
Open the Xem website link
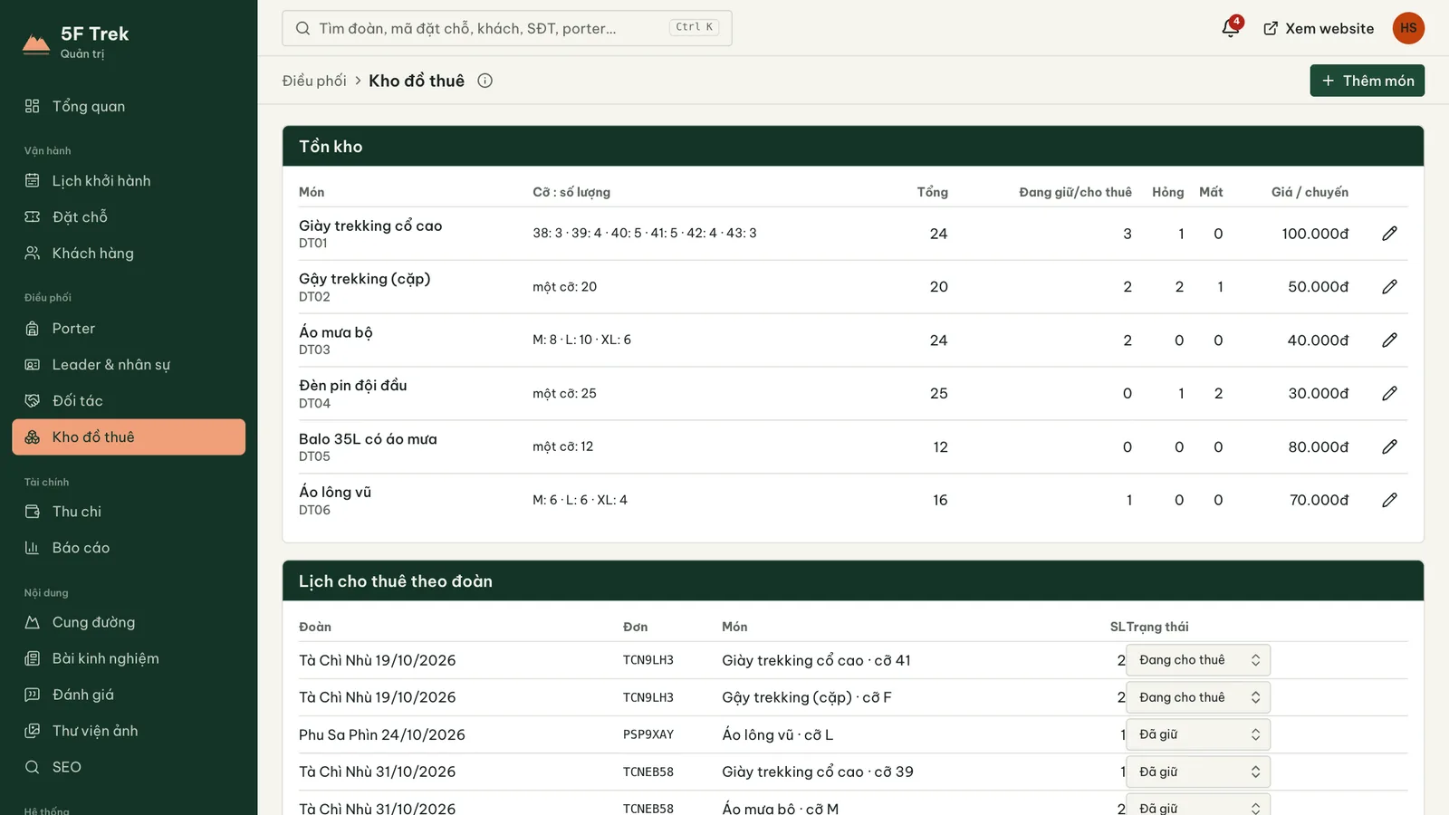(1319, 28)
